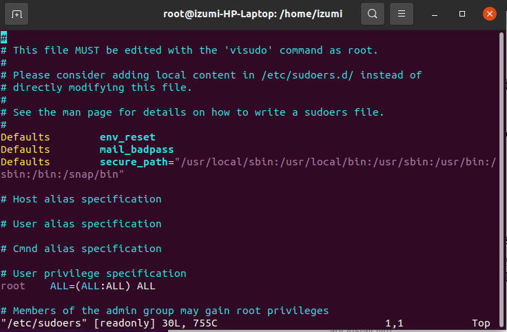Click ALL=(ALL:ALL) ALL privilege rule
This screenshot has width=507, height=332.
point(103,286)
